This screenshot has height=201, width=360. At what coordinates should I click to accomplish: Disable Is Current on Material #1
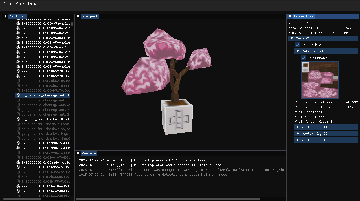(303, 58)
